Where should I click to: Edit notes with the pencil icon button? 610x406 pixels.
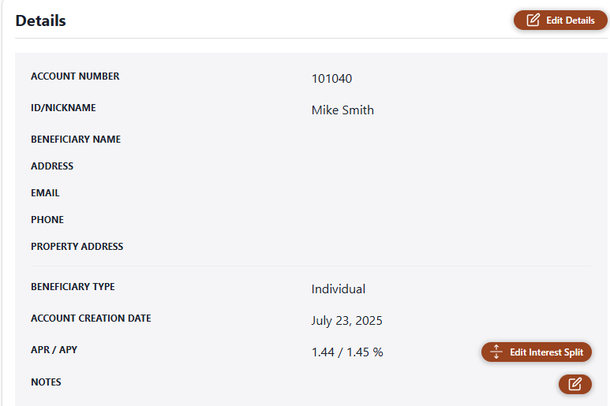[575, 384]
